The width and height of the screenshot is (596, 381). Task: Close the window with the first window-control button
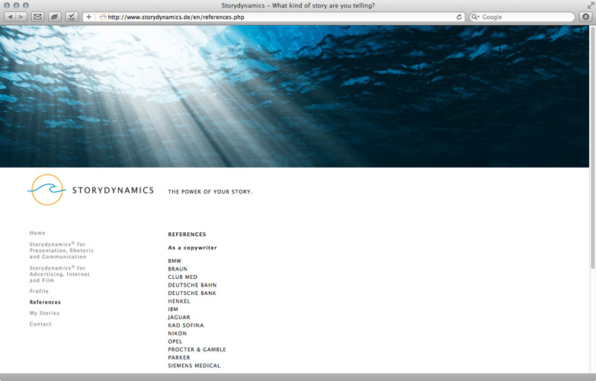(x=7, y=5)
